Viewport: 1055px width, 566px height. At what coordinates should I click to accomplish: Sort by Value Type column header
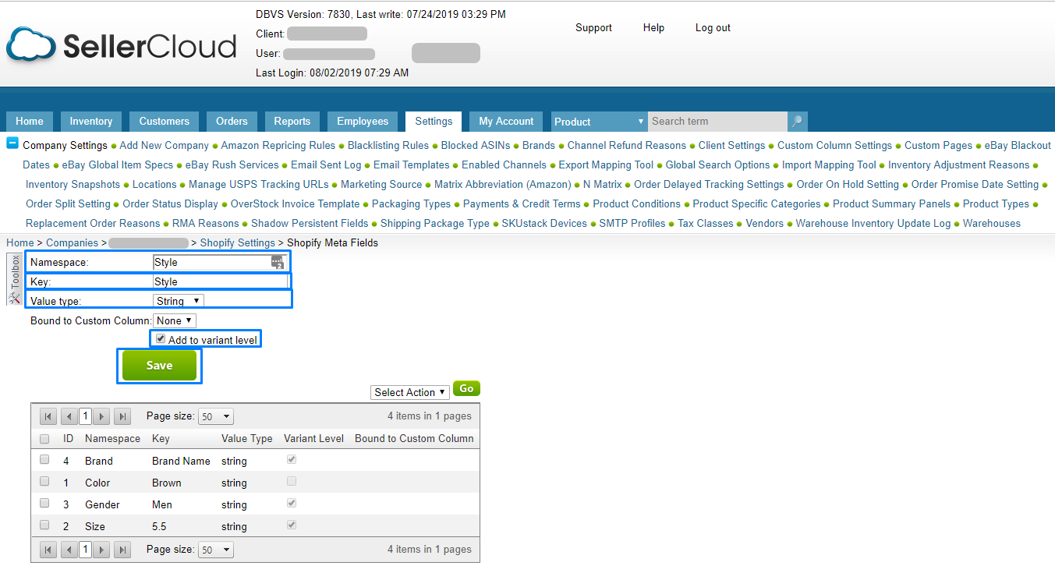[x=247, y=438]
